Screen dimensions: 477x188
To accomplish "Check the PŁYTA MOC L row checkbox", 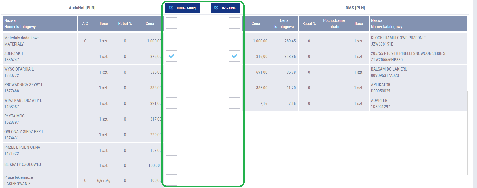I will [171, 119].
